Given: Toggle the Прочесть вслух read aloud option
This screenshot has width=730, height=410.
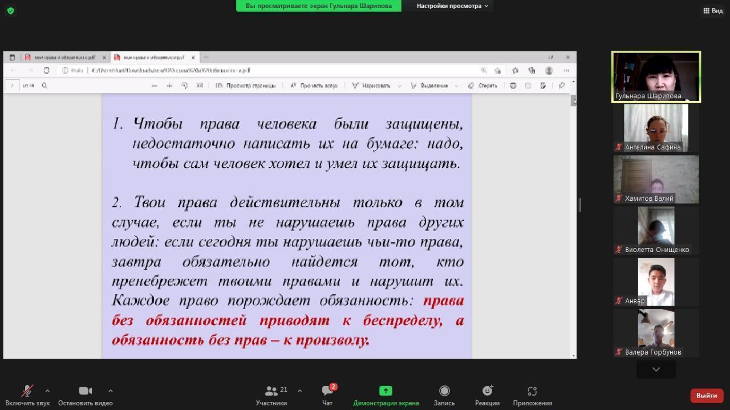Looking at the screenshot, I should pos(314,86).
